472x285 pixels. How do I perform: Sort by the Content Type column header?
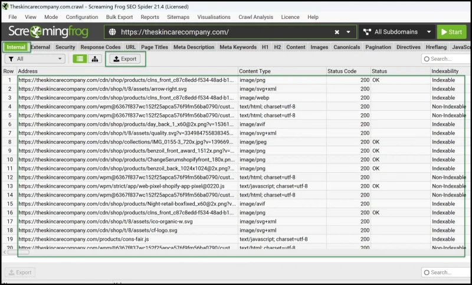[x=282, y=71]
